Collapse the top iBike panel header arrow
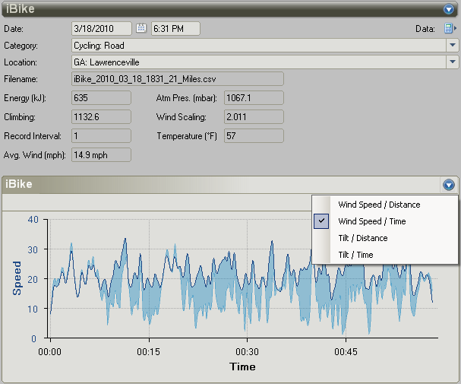 click(x=448, y=10)
